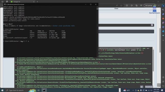
Task: Click the Not syncing profile button
Action: [150, 5]
